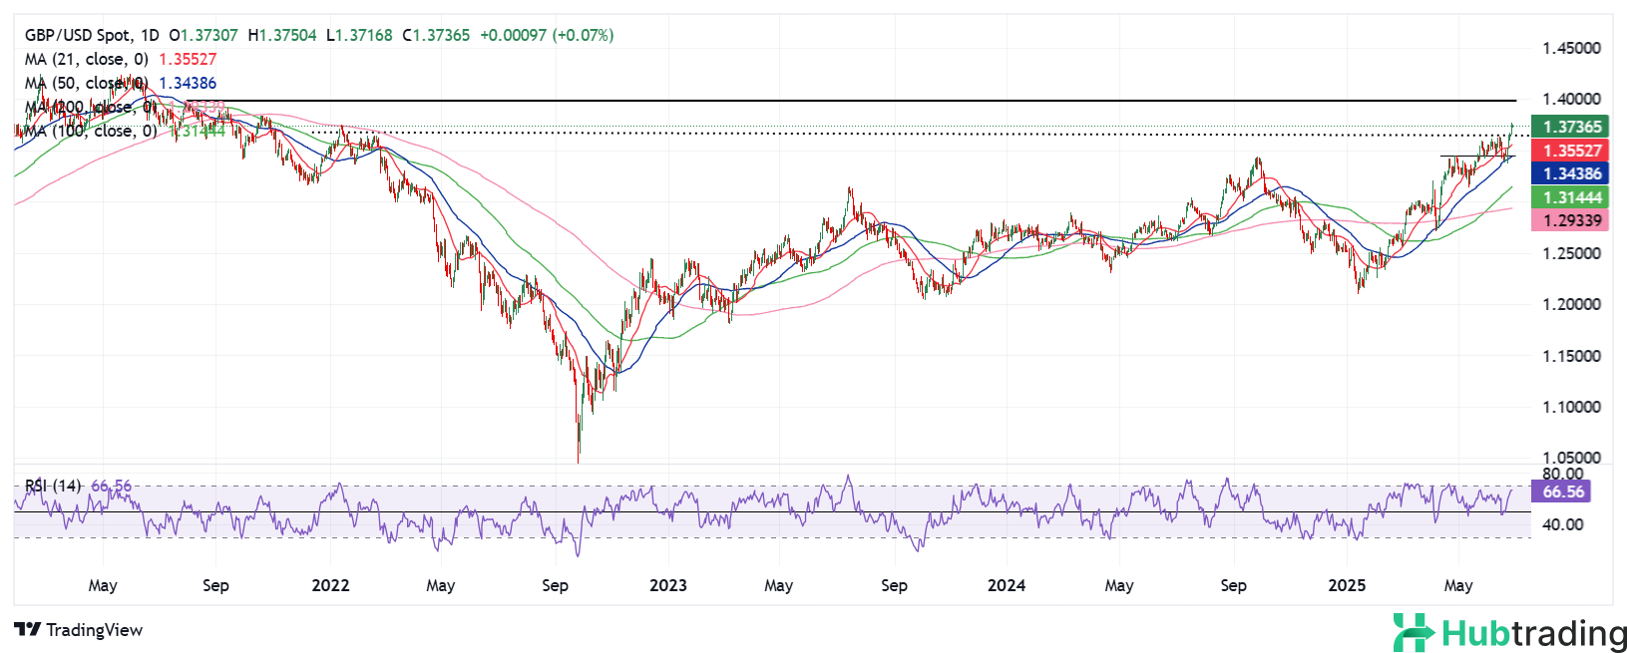Click the MA (21, close, 0) legend
Image resolution: width=1627 pixels, height=653 pixels.
pos(86,59)
